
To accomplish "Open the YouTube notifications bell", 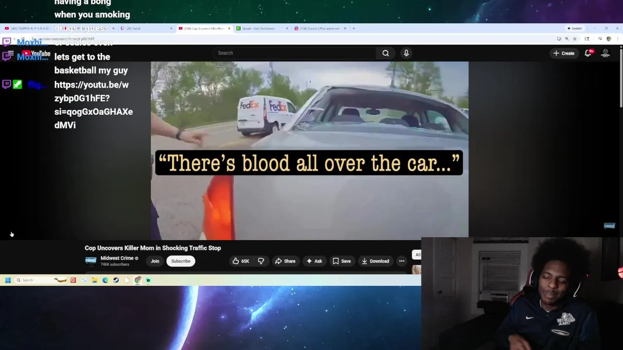I will (x=588, y=53).
